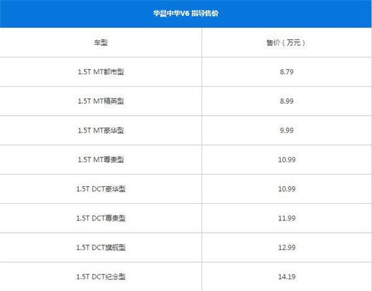Click the price 14.19

click(286, 277)
